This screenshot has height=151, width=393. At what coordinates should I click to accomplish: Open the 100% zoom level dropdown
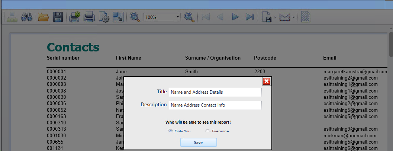pos(178,17)
